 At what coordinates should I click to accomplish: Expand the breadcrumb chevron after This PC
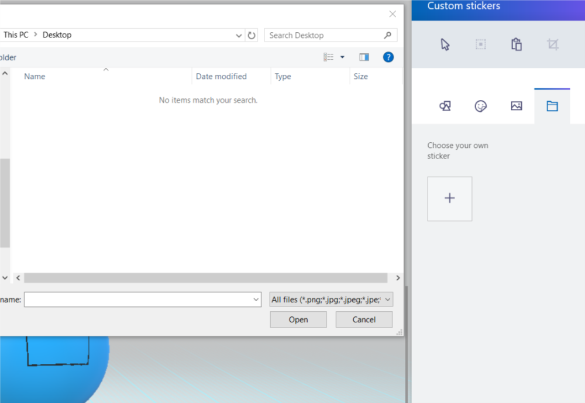pos(36,35)
